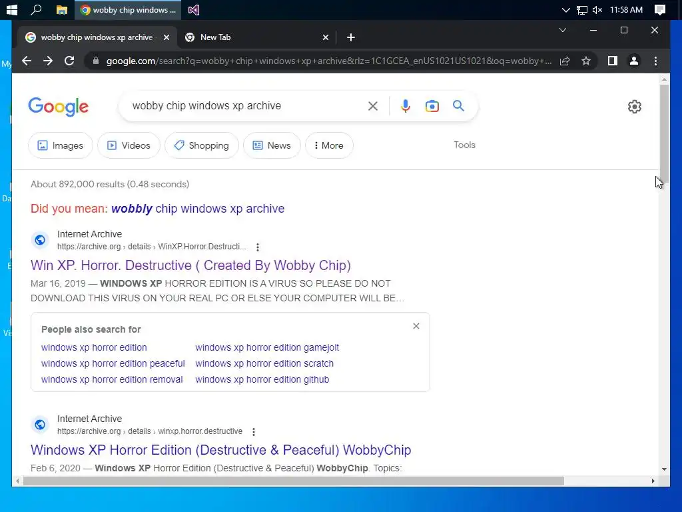The image size is (682, 512).
Task: Show hidden system tray icons
Action: click(x=565, y=9)
